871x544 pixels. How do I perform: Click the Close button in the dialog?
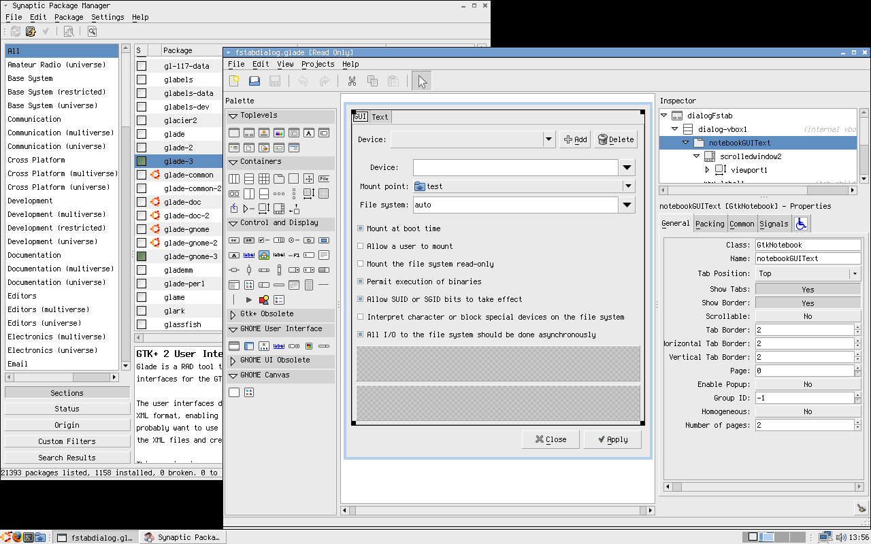[550, 439]
